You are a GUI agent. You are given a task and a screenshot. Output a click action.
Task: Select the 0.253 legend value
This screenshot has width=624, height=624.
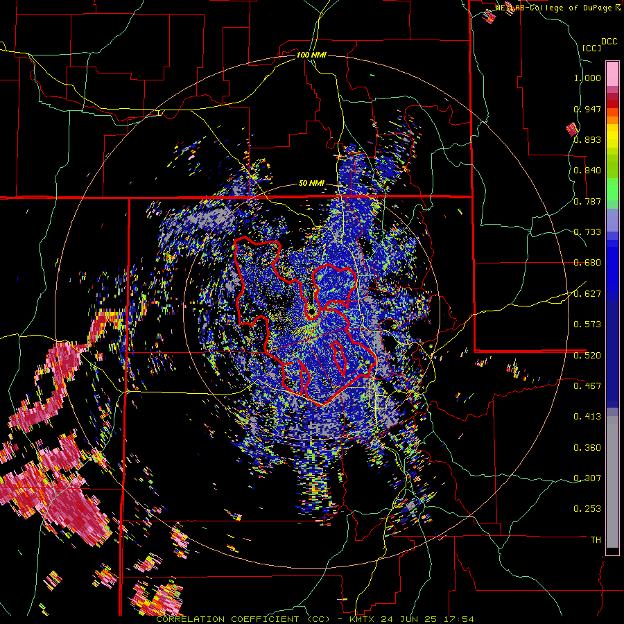587,509
